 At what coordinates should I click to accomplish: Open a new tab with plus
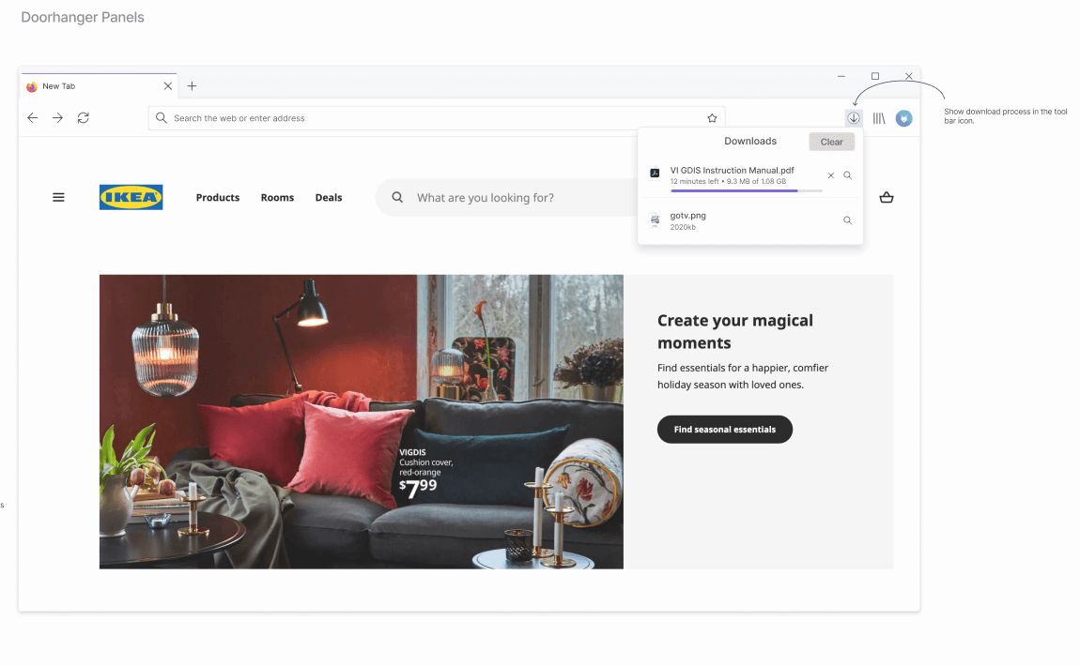pos(193,86)
